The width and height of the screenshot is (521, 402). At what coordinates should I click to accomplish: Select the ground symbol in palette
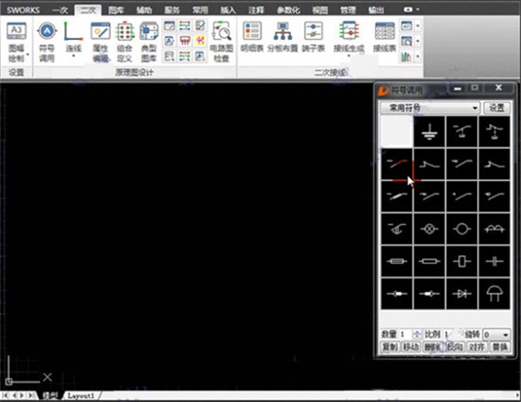coord(429,131)
